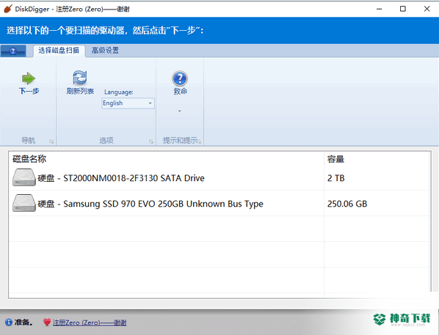Click the red heart icon in status bar
Image resolution: width=439 pixels, height=335 pixels.
coord(47,322)
